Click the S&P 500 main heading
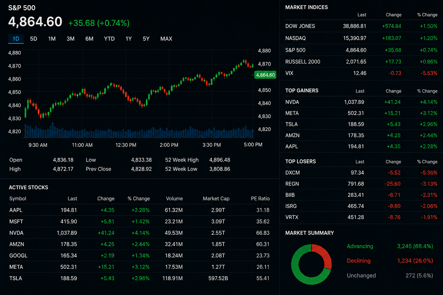The width and height of the screenshot is (443, 295). click(x=22, y=8)
